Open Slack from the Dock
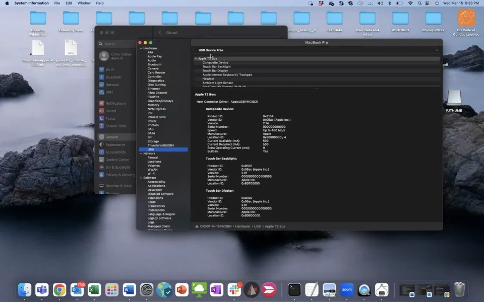Viewport: 484px width, 302px height. (x=234, y=289)
